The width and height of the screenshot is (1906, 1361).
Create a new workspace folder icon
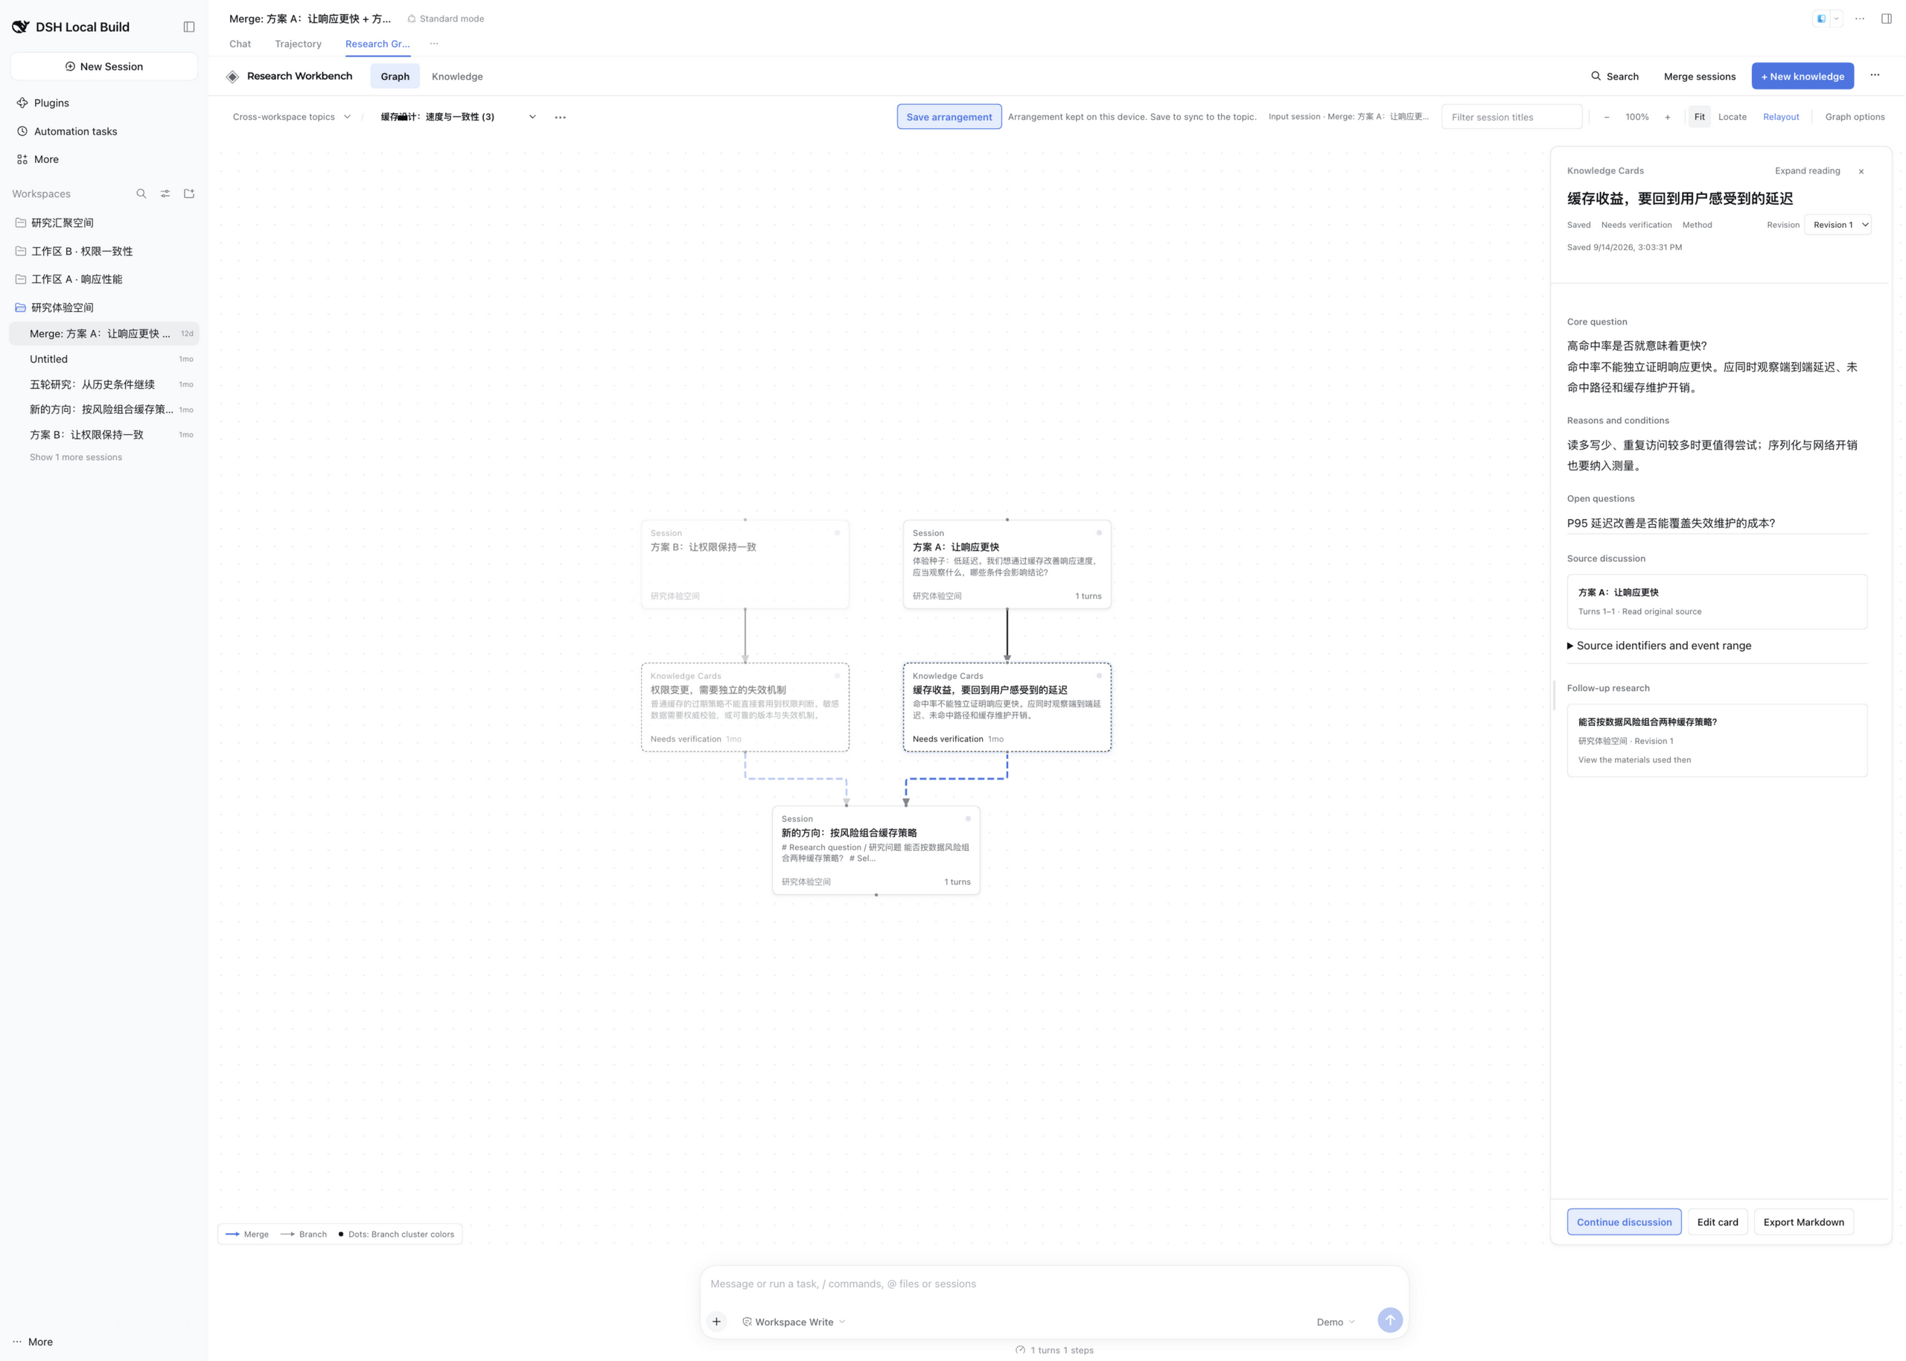coord(189,194)
